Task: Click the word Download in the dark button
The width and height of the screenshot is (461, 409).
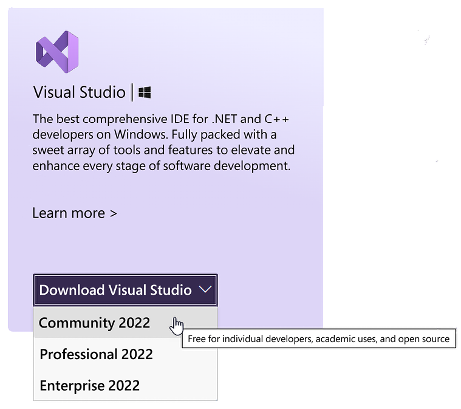Action: [72, 290]
